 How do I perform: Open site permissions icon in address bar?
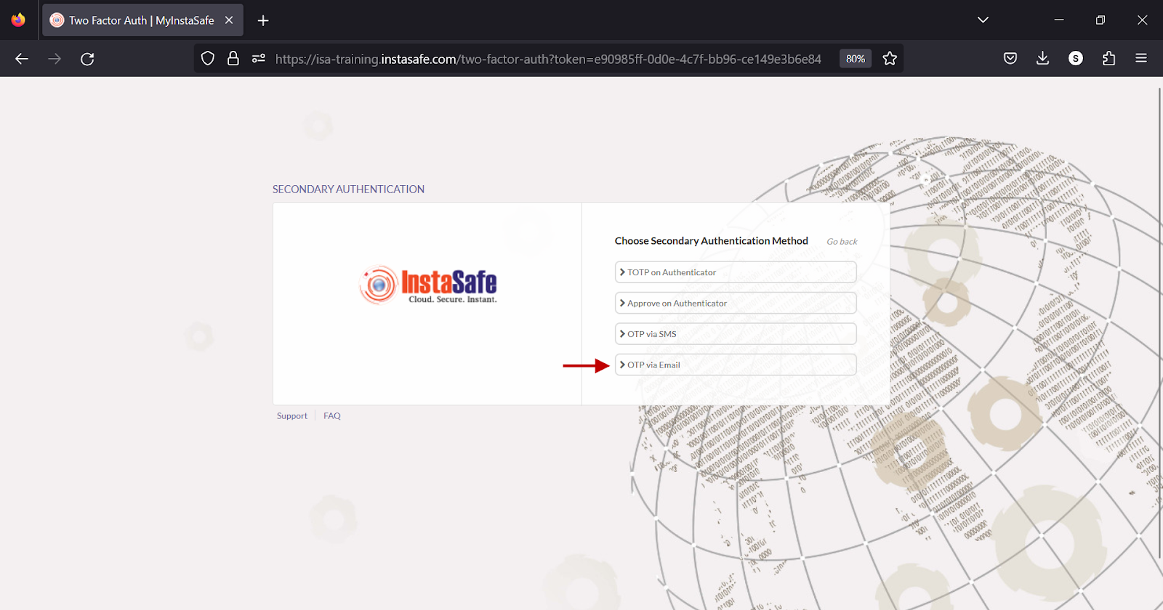259,58
